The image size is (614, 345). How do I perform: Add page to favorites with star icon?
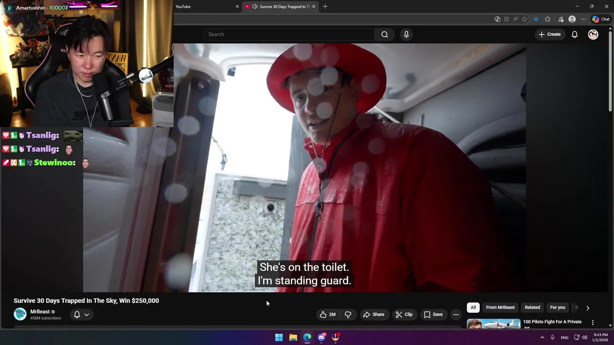click(524, 19)
